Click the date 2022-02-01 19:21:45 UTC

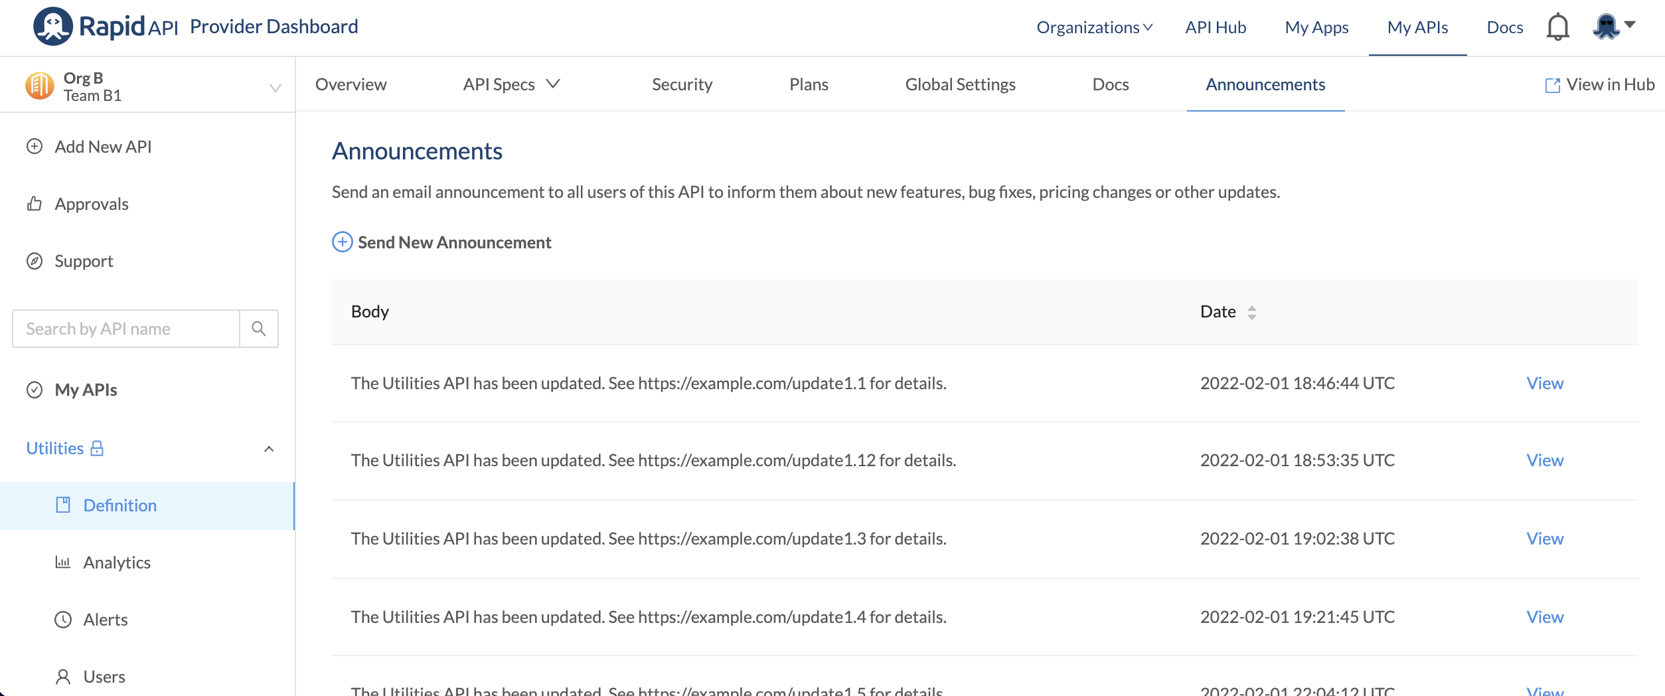[1297, 617]
